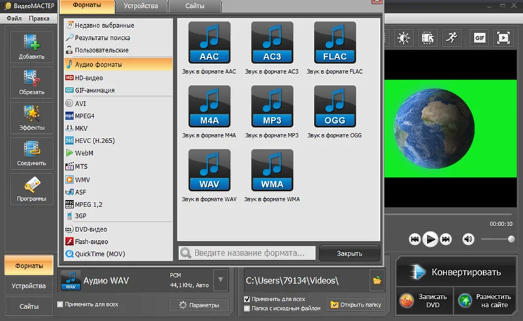
Task: Toggle the volume mute speaker icon
Action: click(x=468, y=239)
